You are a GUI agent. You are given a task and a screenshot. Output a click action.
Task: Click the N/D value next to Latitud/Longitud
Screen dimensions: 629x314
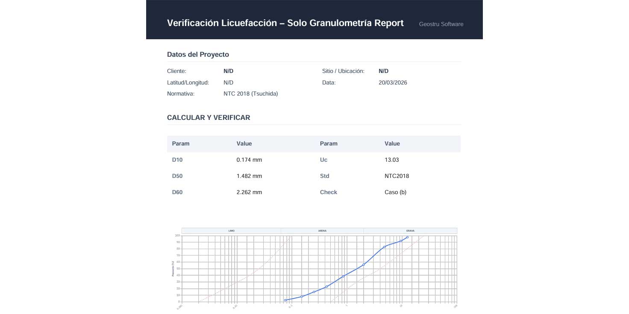[x=228, y=82]
